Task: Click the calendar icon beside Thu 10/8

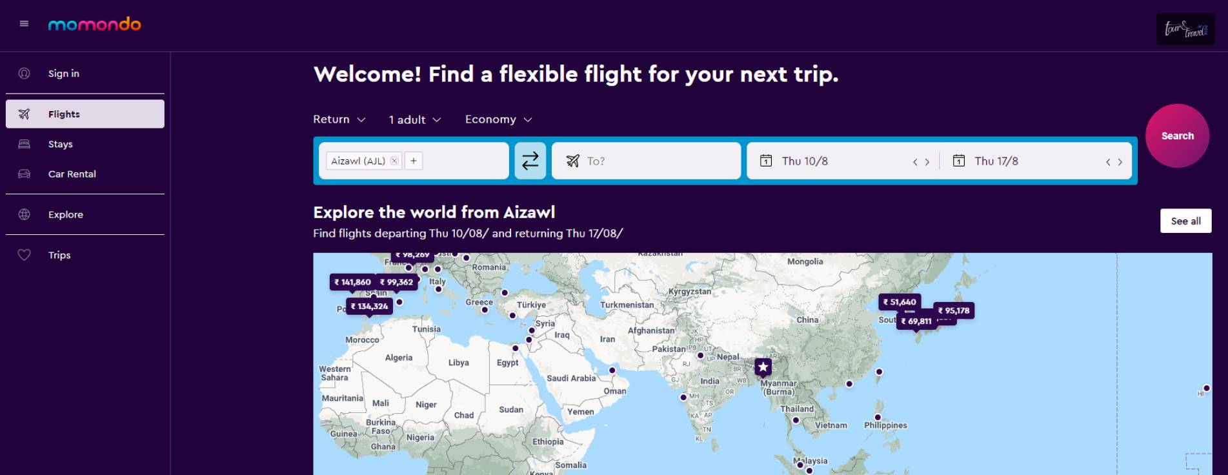Action: [x=765, y=161]
